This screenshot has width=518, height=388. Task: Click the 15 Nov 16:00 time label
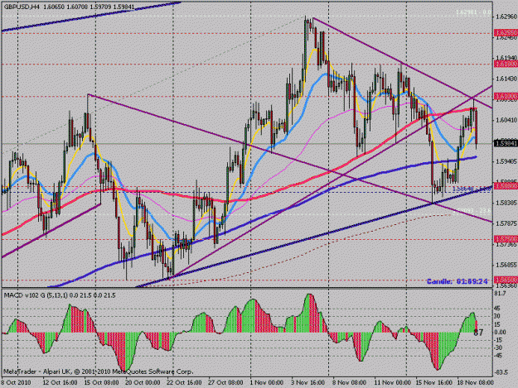(433, 383)
